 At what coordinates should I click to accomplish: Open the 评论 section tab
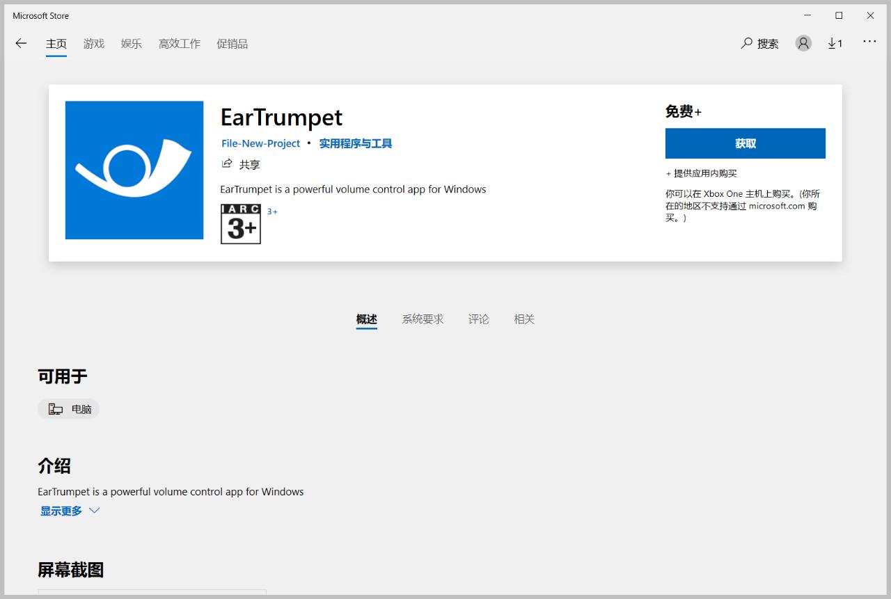coord(478,319)
